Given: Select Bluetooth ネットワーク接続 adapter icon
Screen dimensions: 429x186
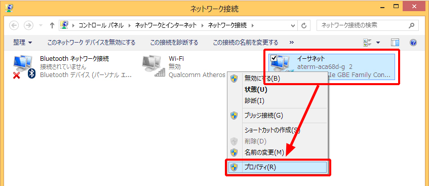Looking at the screenshot, I should click(25, 66).
